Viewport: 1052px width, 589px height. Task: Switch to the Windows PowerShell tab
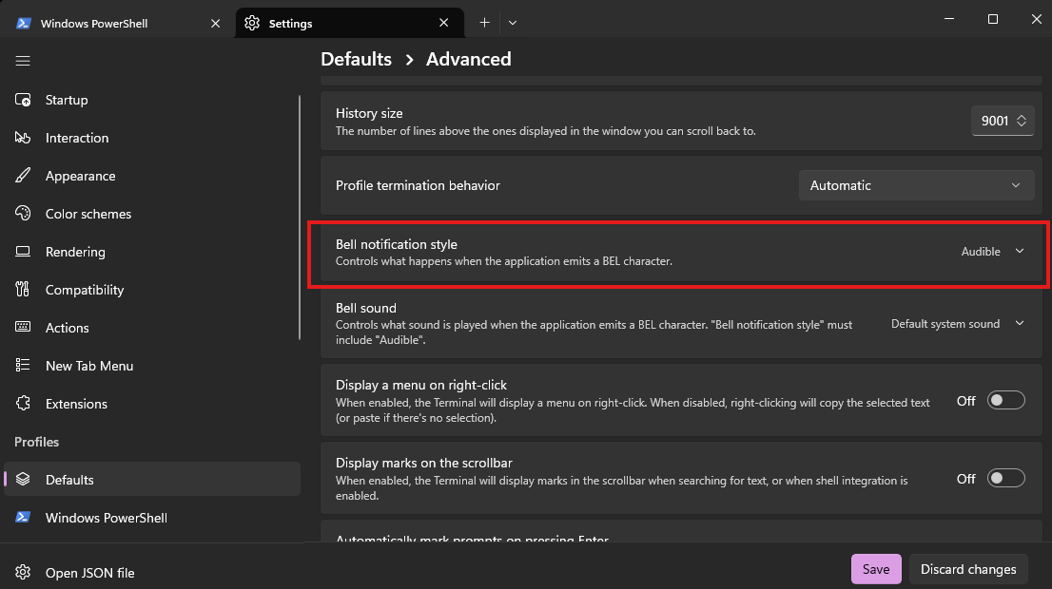[119, 24]
